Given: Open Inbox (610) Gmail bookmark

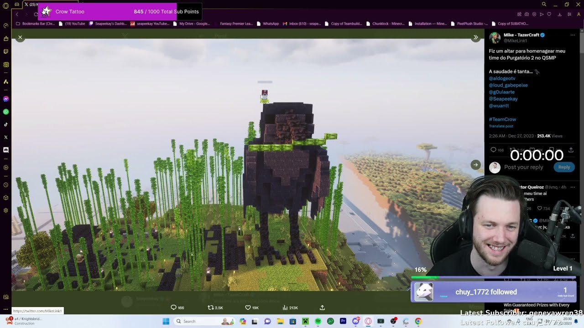Looking at the screenshot, I should 302,24.
